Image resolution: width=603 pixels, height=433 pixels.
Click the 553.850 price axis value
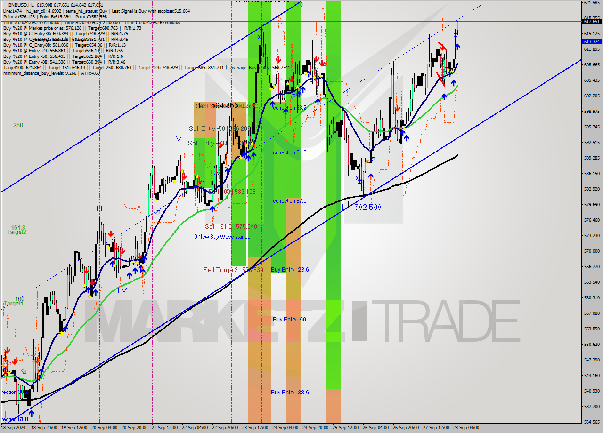tap(592, 329)
